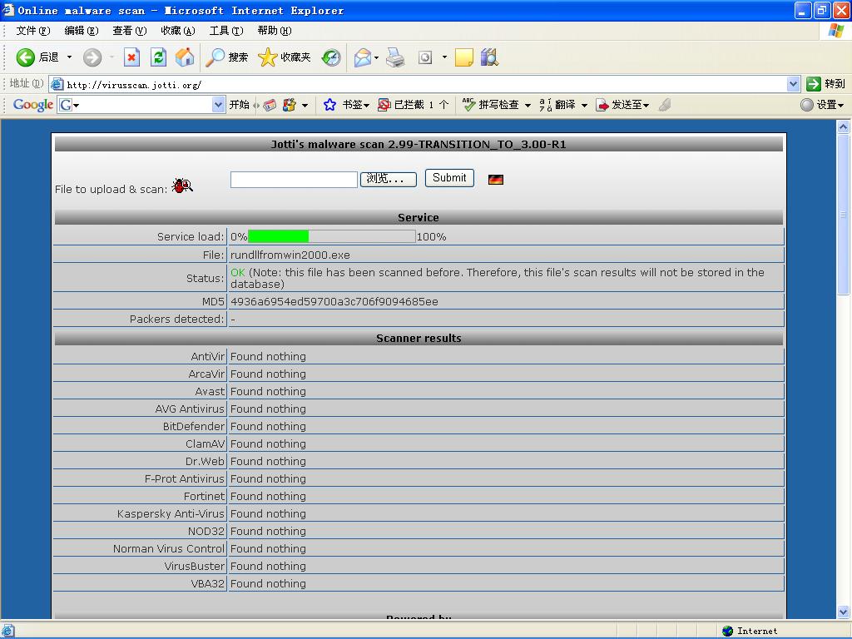Click the 浏览... browse button
Image resolution: width=852 pixels, height=639 pixels.
pyautogui.click(x=388, y=179)
